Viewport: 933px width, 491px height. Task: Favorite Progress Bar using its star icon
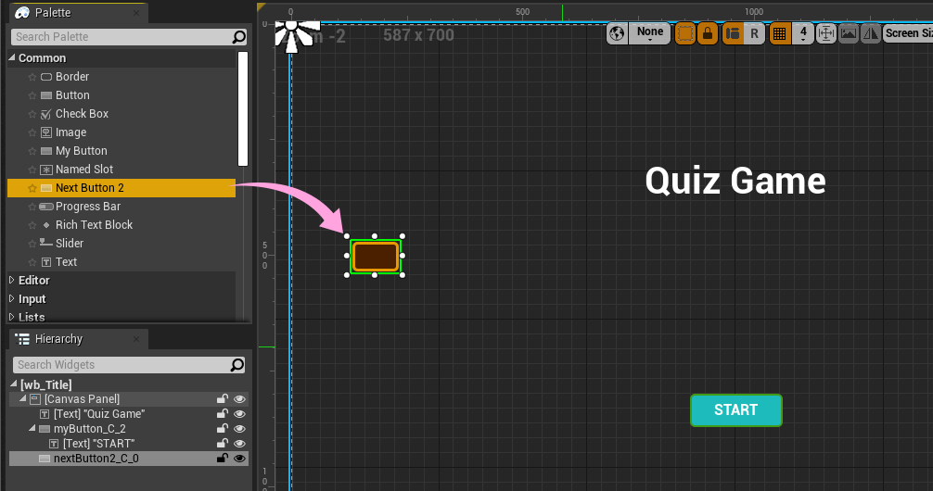pos(32,207)
